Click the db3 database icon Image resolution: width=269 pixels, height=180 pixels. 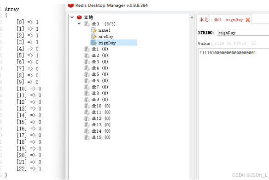click(87, 62)
